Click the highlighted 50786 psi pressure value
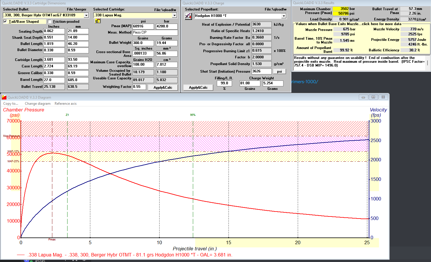 tap(341, 13)
